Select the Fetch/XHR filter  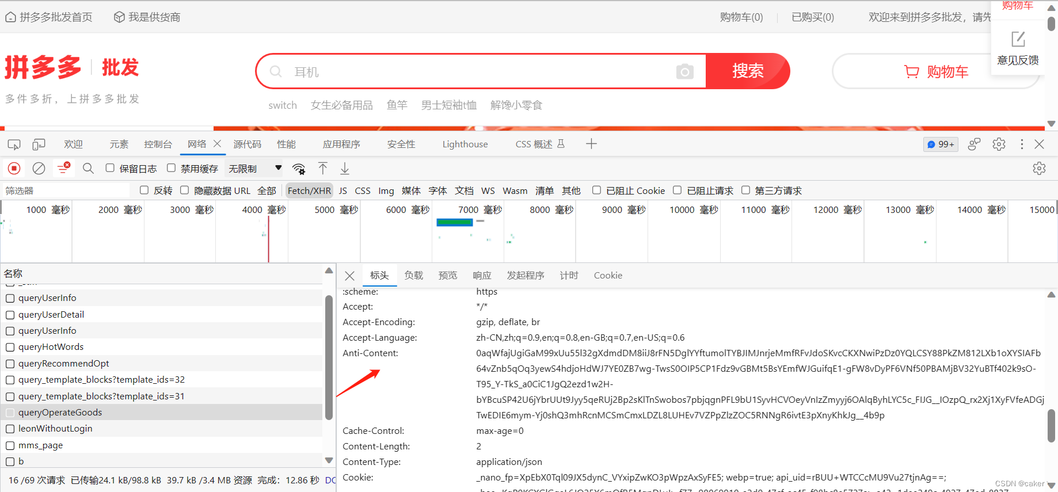[309, 190]
